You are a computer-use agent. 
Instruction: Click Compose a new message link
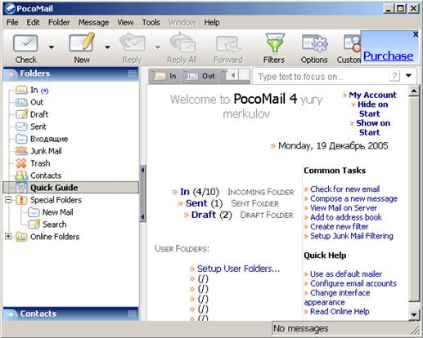(353, 198)
